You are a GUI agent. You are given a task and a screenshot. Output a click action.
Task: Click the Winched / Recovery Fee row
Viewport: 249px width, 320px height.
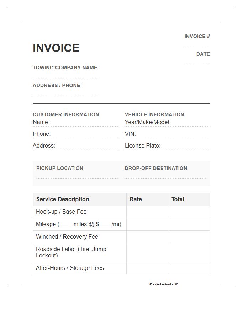[121, 237]
